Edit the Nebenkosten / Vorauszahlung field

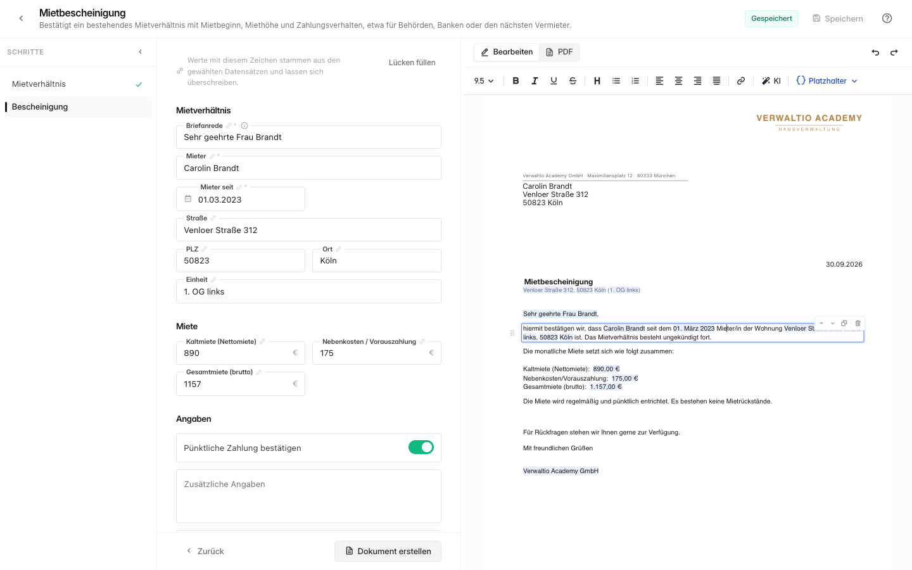[x=377, y=353]
